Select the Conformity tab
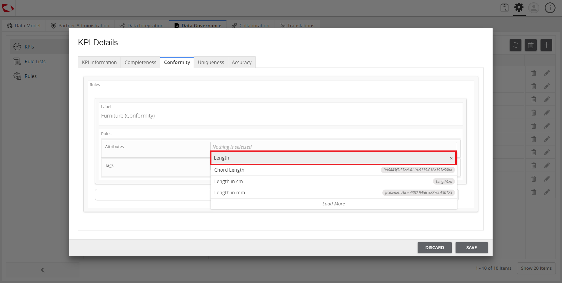 coord(177,62)
